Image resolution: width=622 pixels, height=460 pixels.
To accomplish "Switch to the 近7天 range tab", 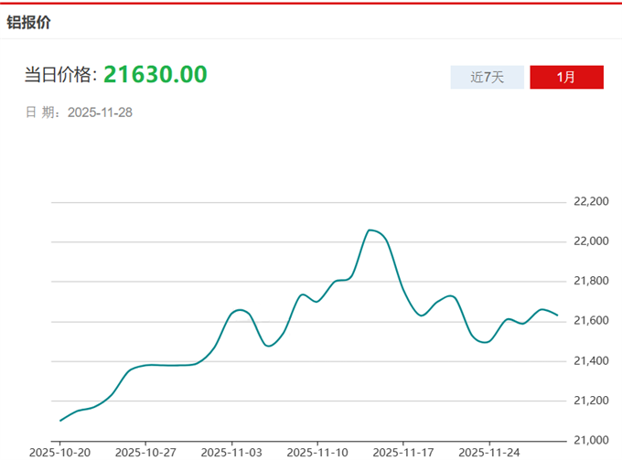I will 487,77.
